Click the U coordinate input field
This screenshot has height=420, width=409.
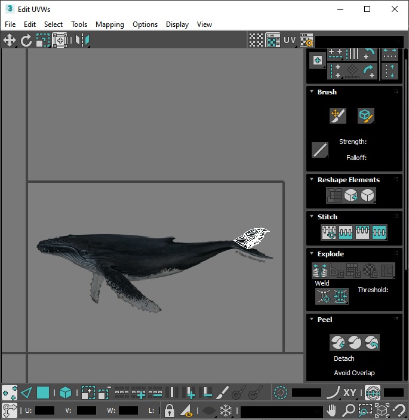point(45,410)
